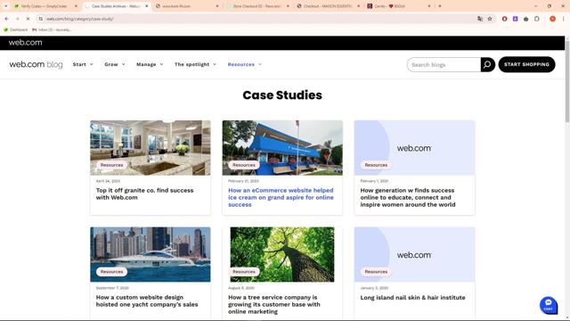Go to the web.com blog logo
This screenshot has width=570, height=321.
click(36, 64)
